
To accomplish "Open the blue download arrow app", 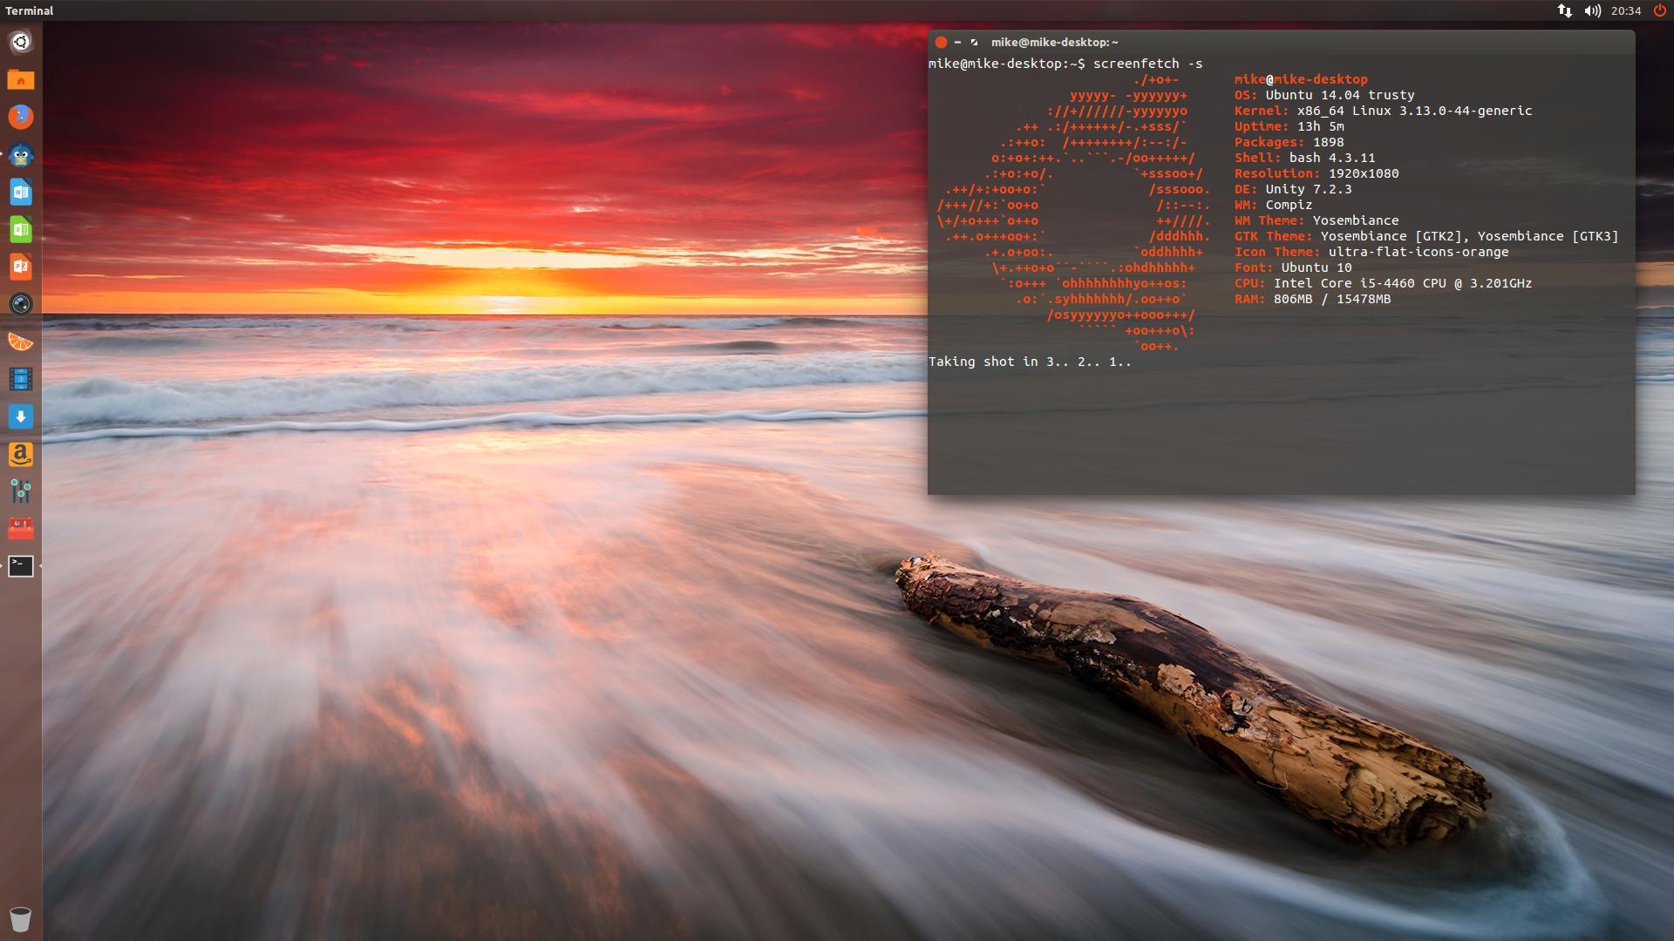I will 21,416.
